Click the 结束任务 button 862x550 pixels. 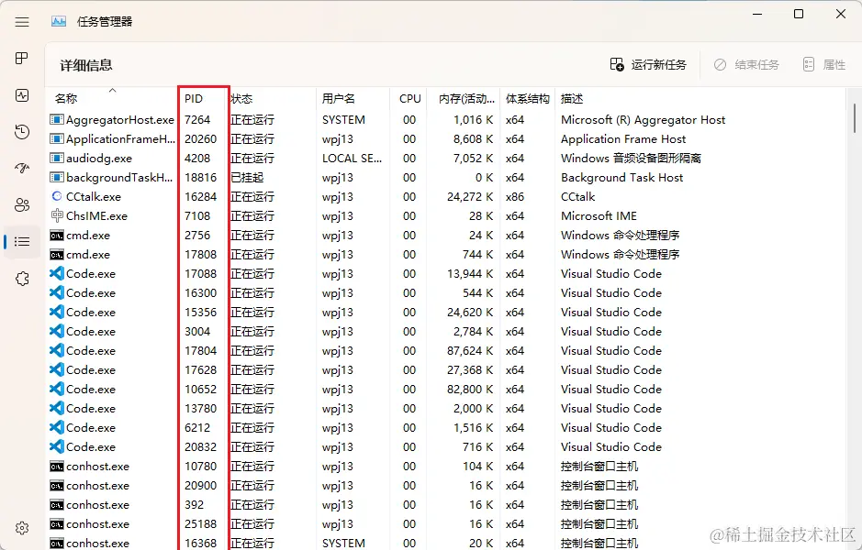click(746, 65)
